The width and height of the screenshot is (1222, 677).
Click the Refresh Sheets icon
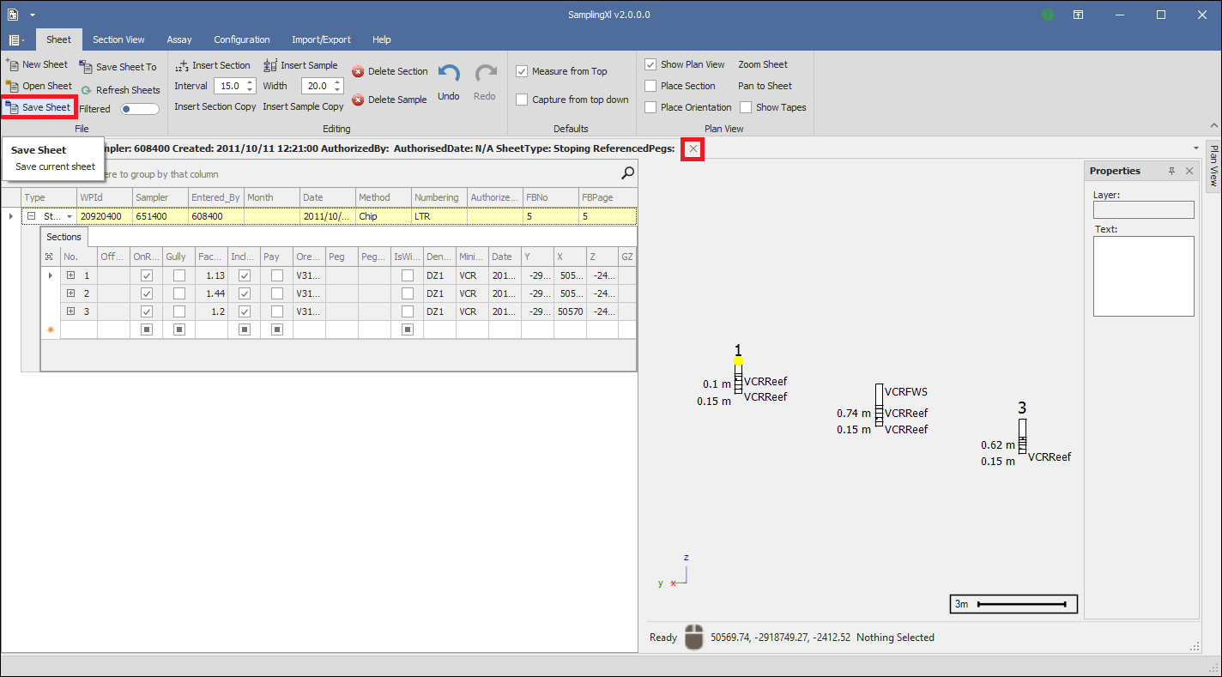coord(87,90)
